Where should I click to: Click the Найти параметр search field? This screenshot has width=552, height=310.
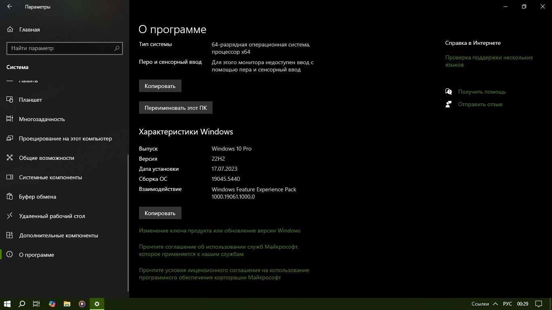click(65, 48)
